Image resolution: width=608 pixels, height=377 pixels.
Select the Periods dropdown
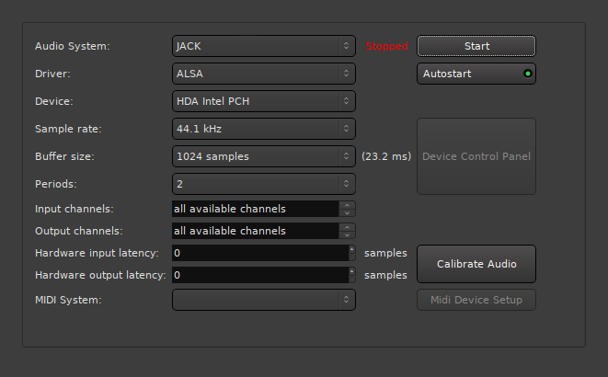[x=263, y=184]
